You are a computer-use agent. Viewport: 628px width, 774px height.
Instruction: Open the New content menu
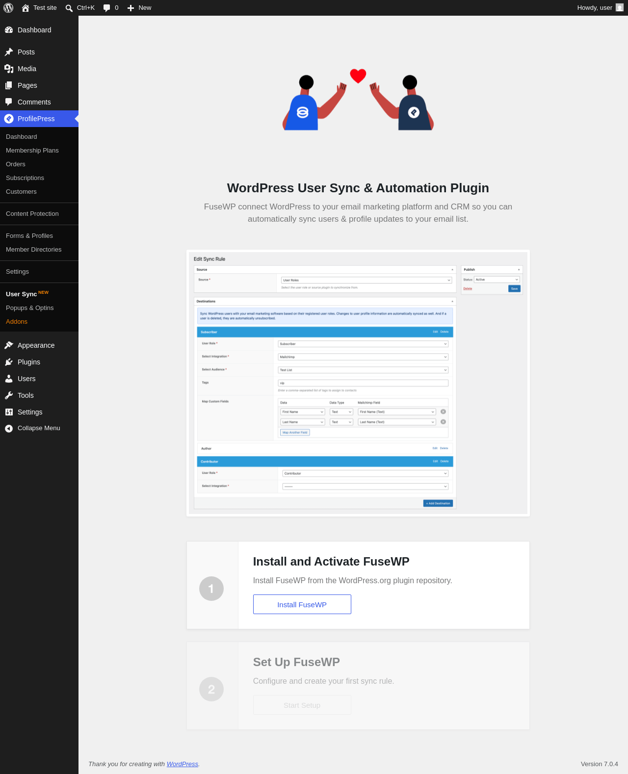139,8
